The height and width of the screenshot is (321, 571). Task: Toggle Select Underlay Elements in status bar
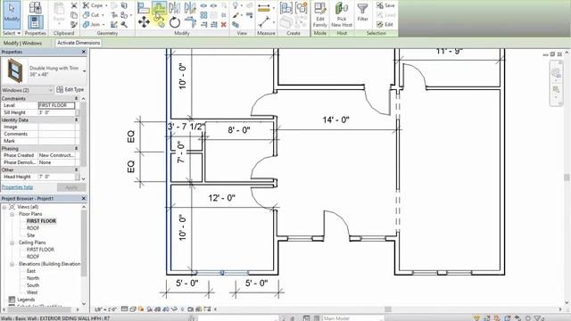[488, 318]
